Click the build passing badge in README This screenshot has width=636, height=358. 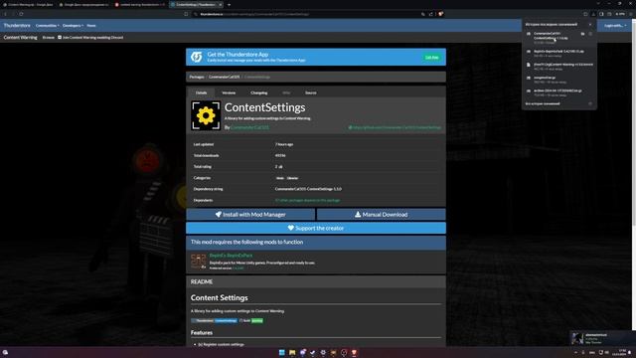point(251,320)
